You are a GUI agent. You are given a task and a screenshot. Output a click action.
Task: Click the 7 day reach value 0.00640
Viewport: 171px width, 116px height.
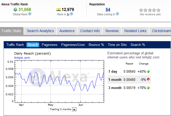click(x=129, y=71)
